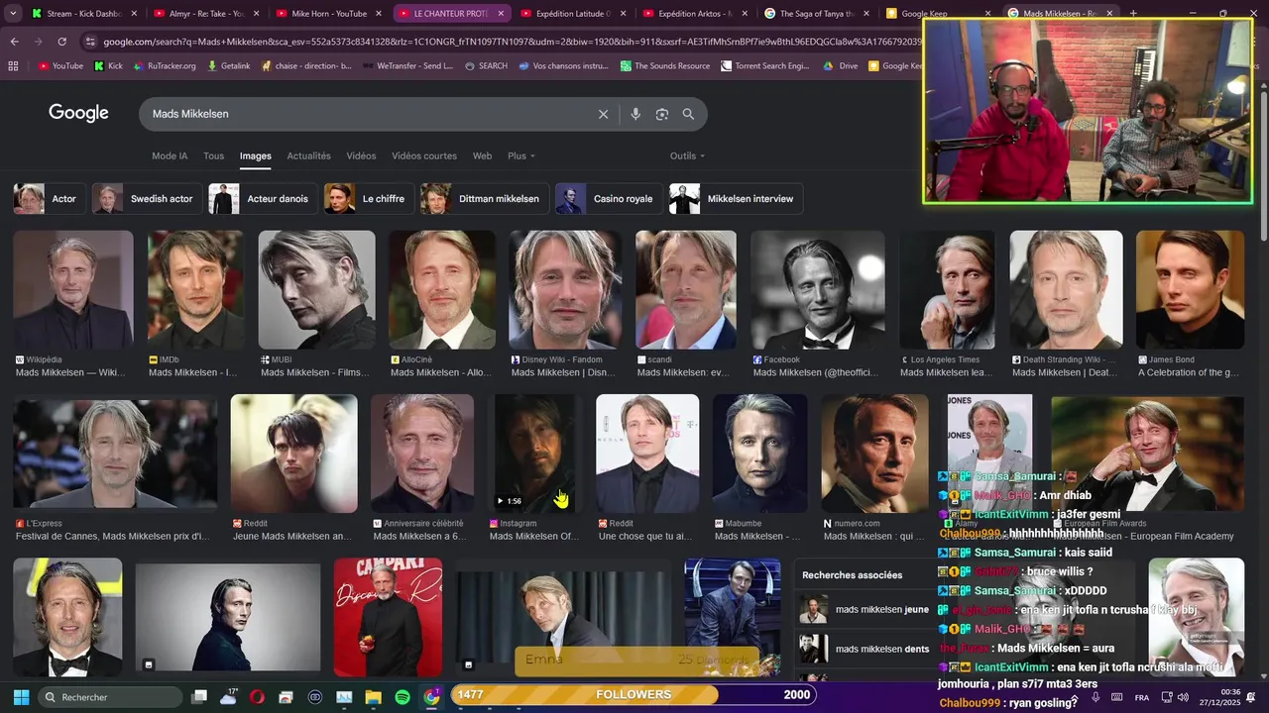Open the Vidéos courtes tab
Viewport: 1269px width, 713px height.
coord(424,155)
